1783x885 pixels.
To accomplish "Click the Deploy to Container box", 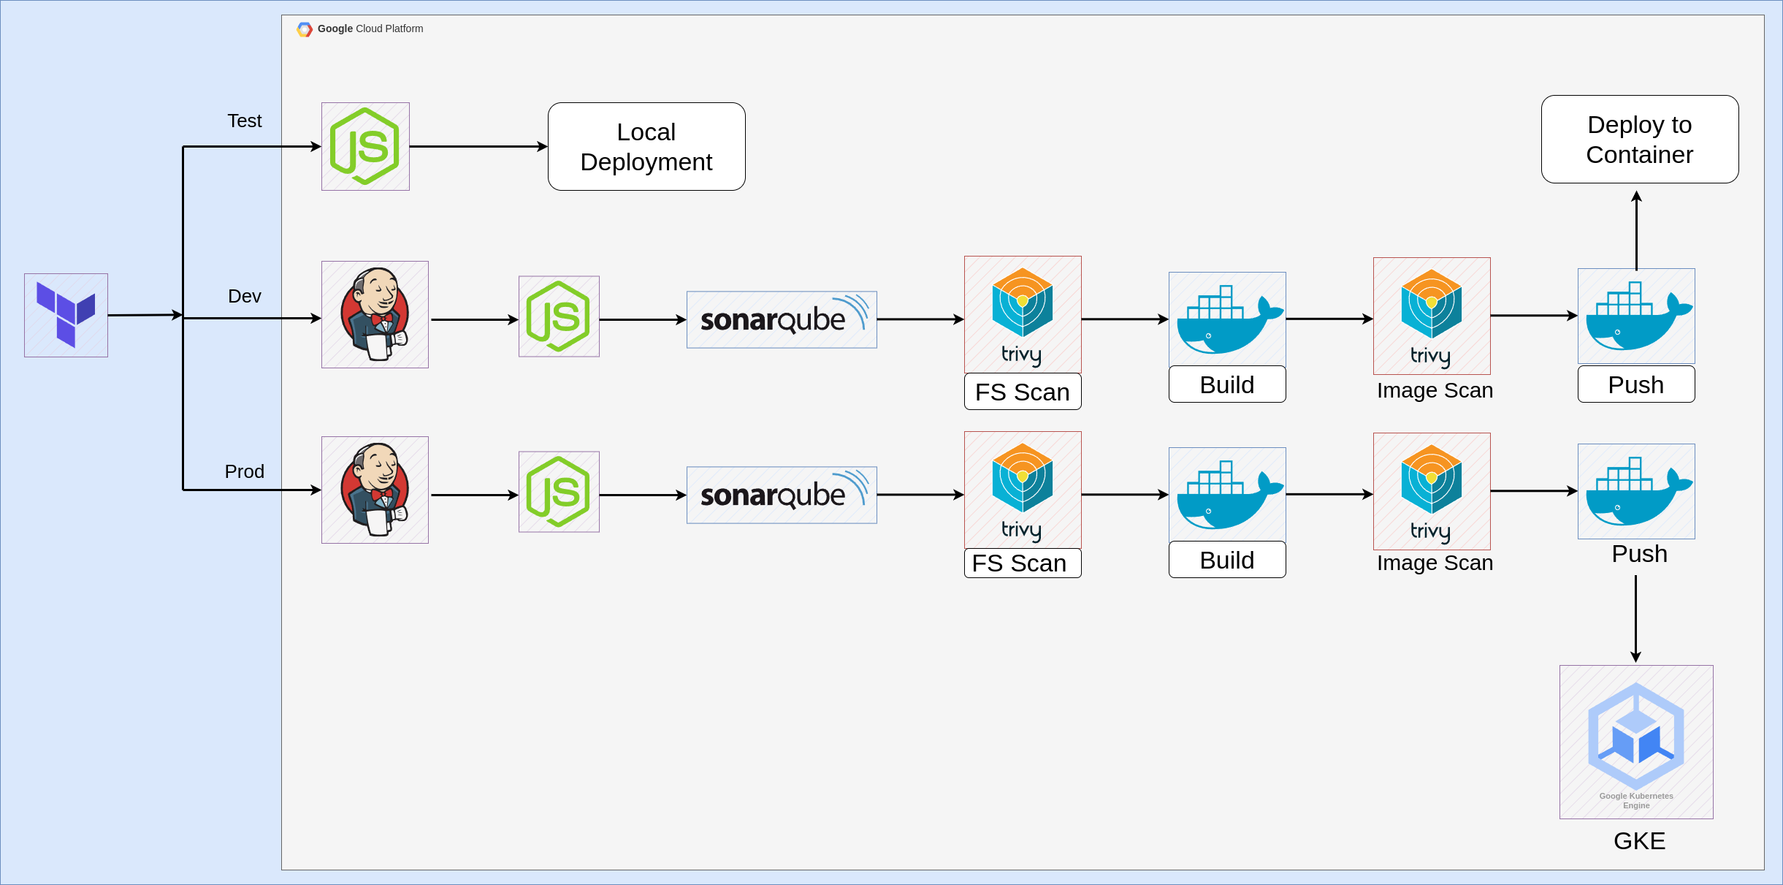I will coord(1640,139).
